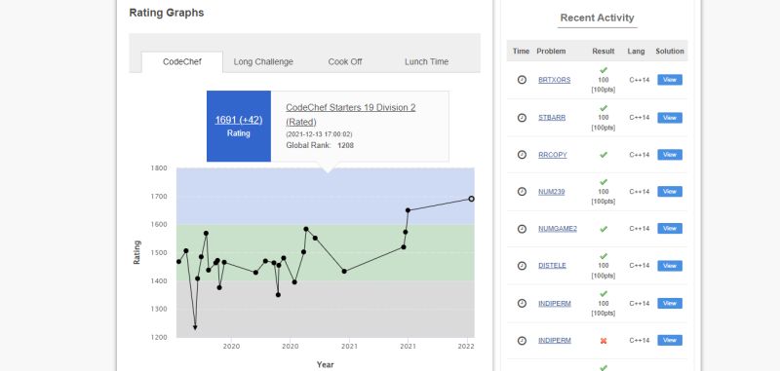Click the lowest rating point on the graph
Viewport: 780px width, 371px height.
(195, 327)
